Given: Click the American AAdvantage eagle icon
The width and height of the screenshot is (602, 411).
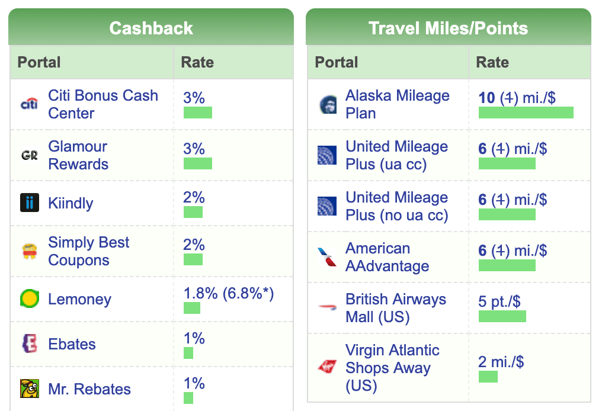Looking at the screenshot, I should coord(327,258).
